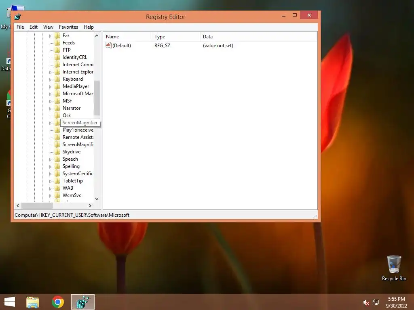Image resolution: width=414 pixels, height=310 pixels.
Task: Click the (value not set) data cell
Action: (218, 45)
